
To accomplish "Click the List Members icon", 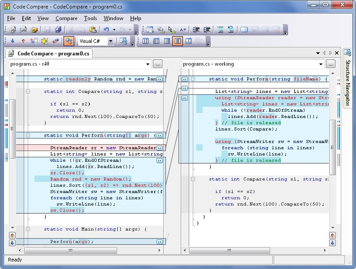I will pyautogui.click(x=150, y=29).
